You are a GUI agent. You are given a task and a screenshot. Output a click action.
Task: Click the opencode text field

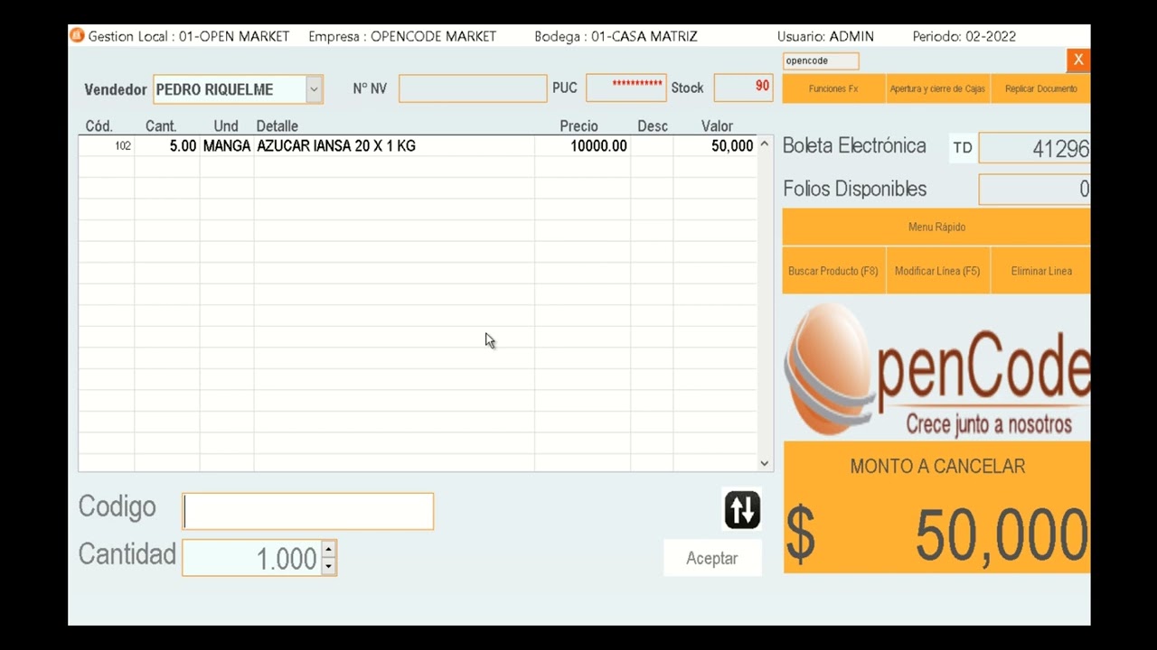click(x=821, y=60)
